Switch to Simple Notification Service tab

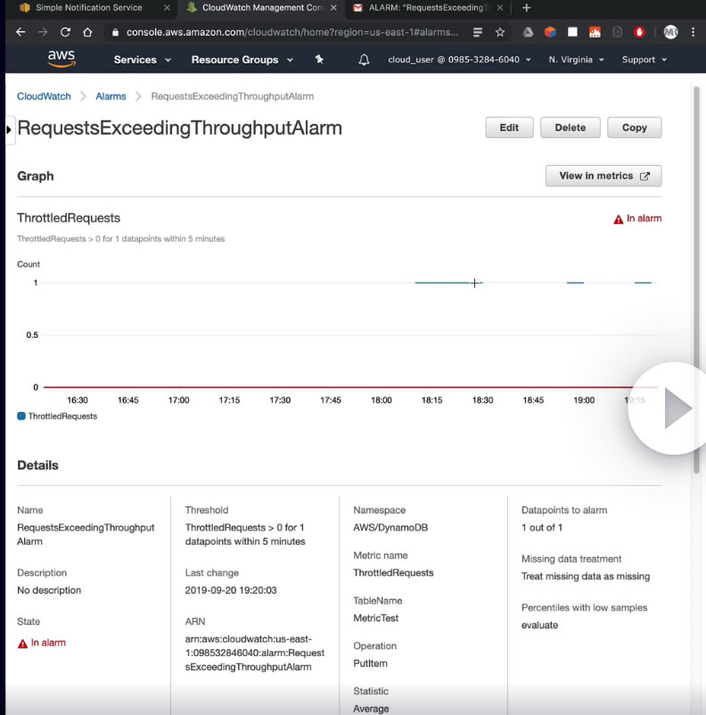[89, 8]
